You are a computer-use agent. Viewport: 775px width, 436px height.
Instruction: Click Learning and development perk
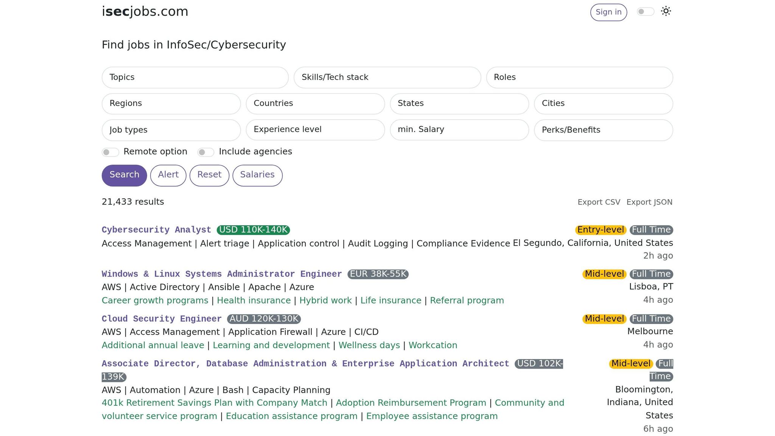271,345
